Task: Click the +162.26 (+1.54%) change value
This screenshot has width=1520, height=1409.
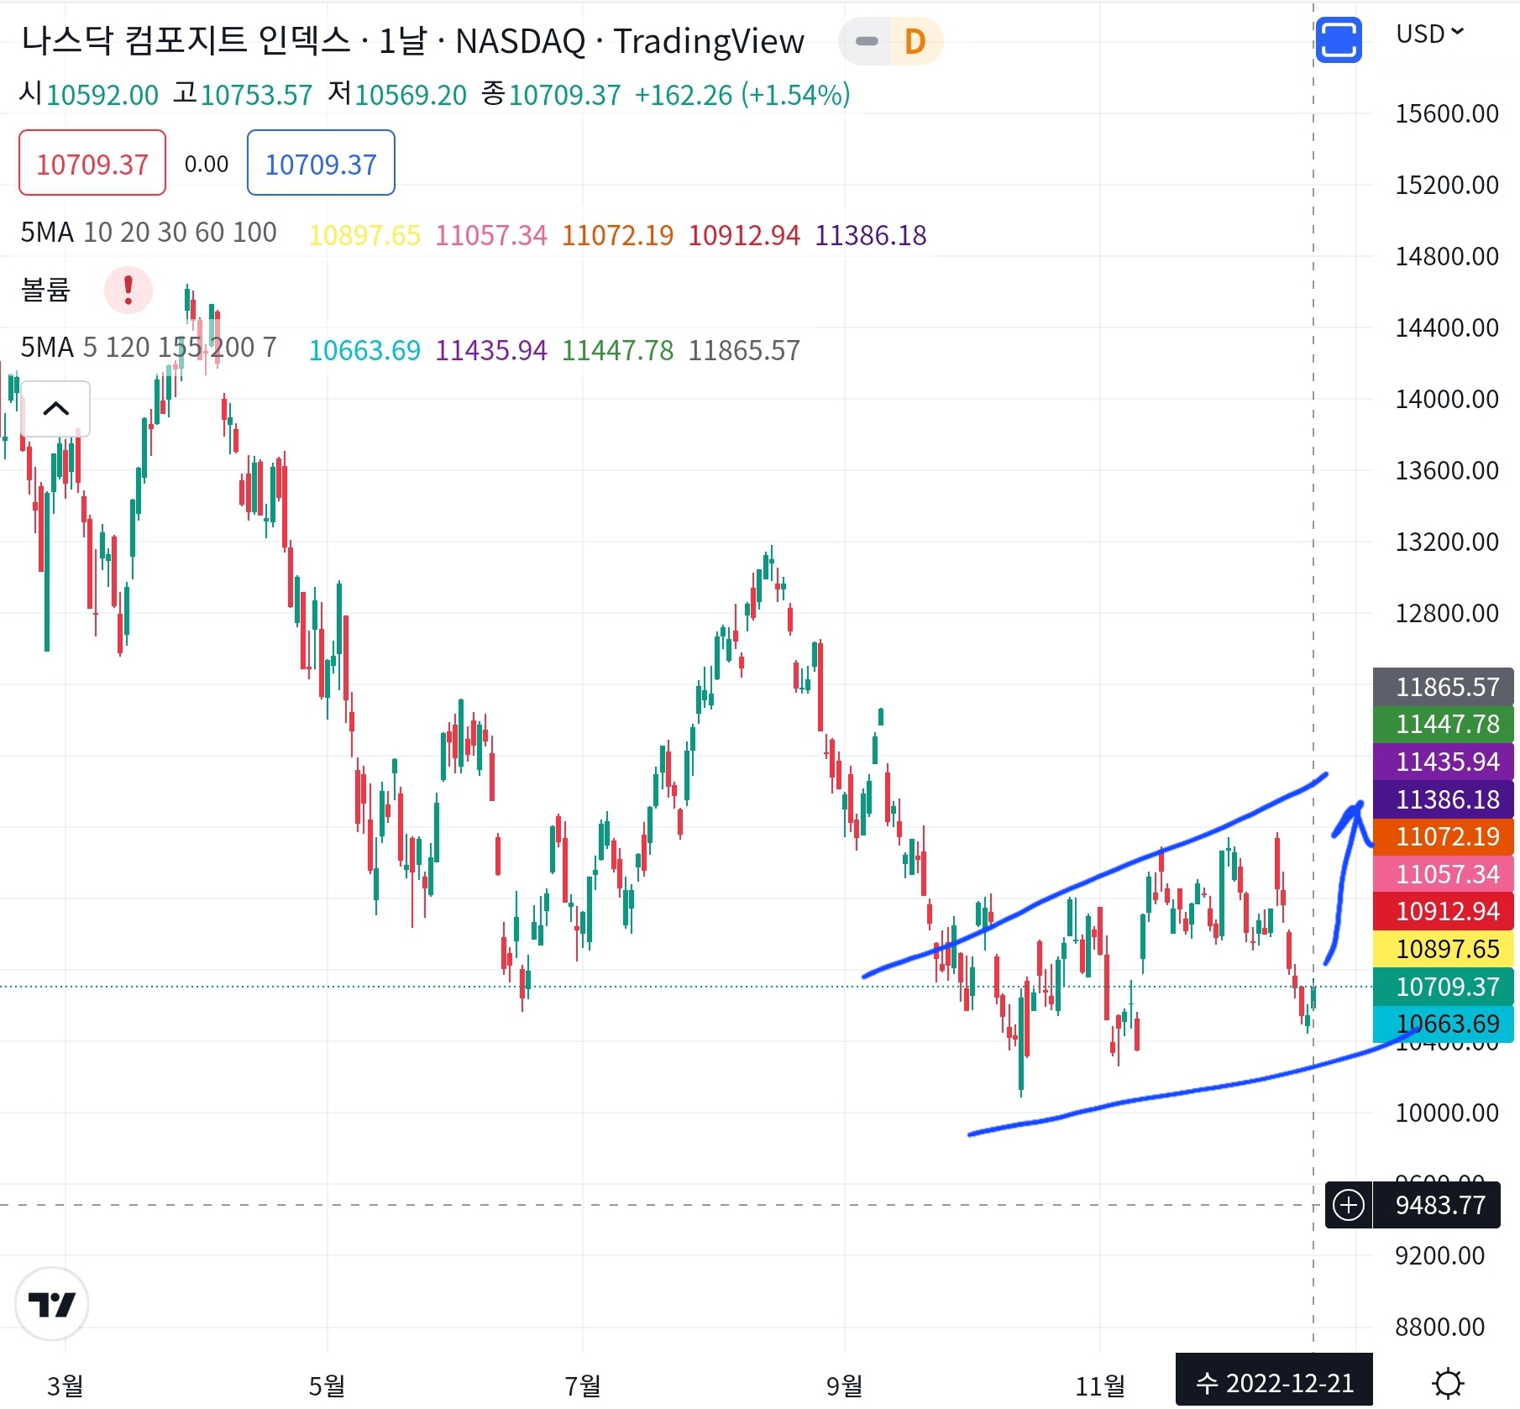Action: point(742,95)
